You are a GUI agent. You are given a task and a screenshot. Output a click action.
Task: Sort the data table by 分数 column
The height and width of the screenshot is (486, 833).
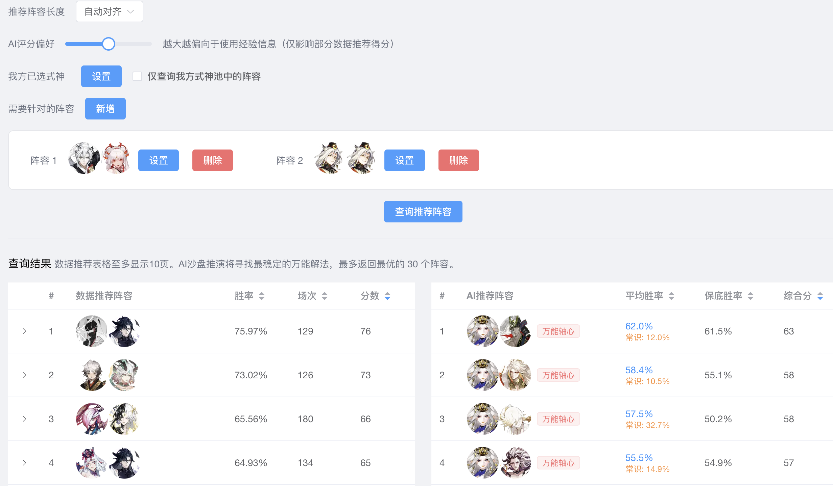point(387,296)
